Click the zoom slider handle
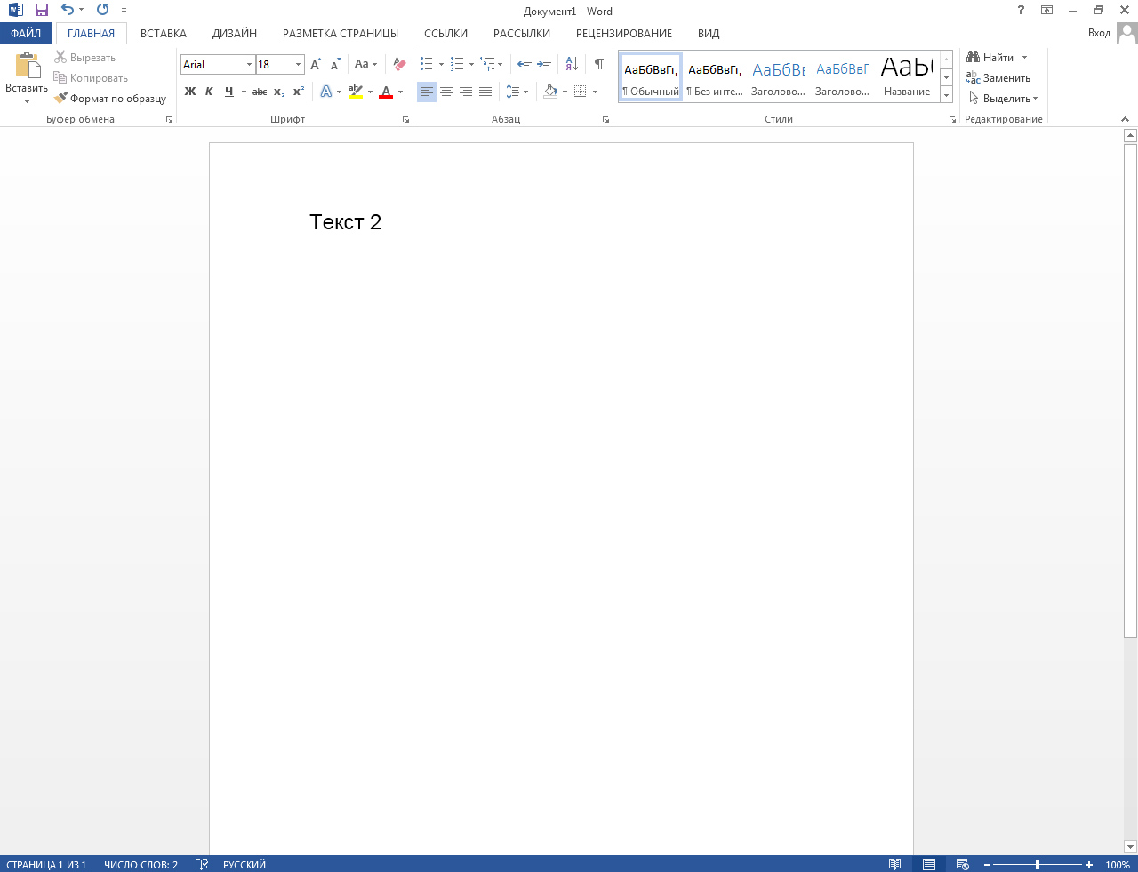The width and height of the screenshot is (1138, 872). tap(1038, 865)
